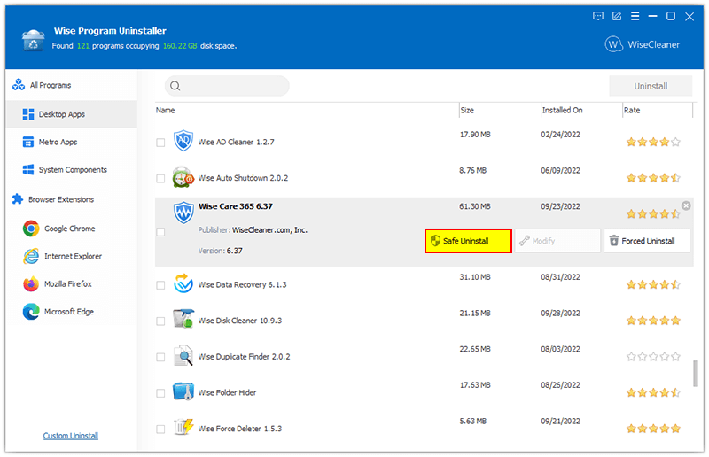
Task: Click the Wise Auto Shutdown clock icon
Action: [x=183, y=177]
